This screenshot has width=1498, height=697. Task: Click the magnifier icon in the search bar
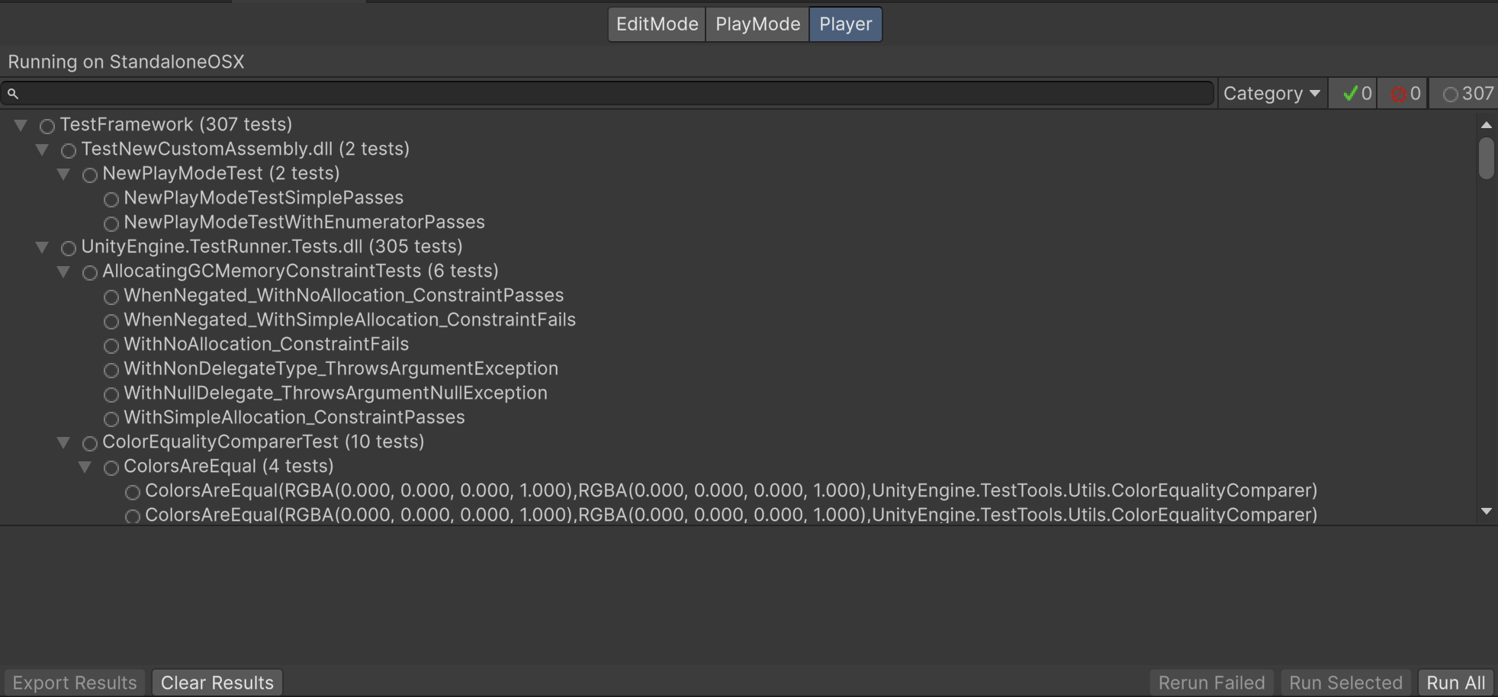(x=12, y=93)
